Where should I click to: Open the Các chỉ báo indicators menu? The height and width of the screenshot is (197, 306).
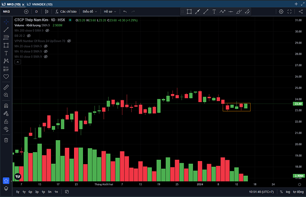click(x=66, y=12)
